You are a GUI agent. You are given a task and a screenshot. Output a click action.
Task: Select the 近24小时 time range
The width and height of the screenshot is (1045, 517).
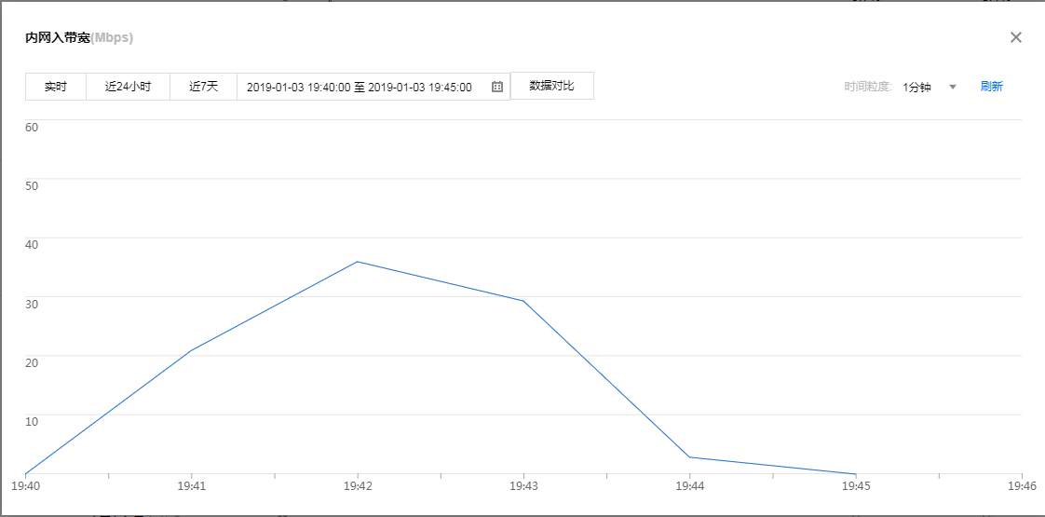(128, 87)
